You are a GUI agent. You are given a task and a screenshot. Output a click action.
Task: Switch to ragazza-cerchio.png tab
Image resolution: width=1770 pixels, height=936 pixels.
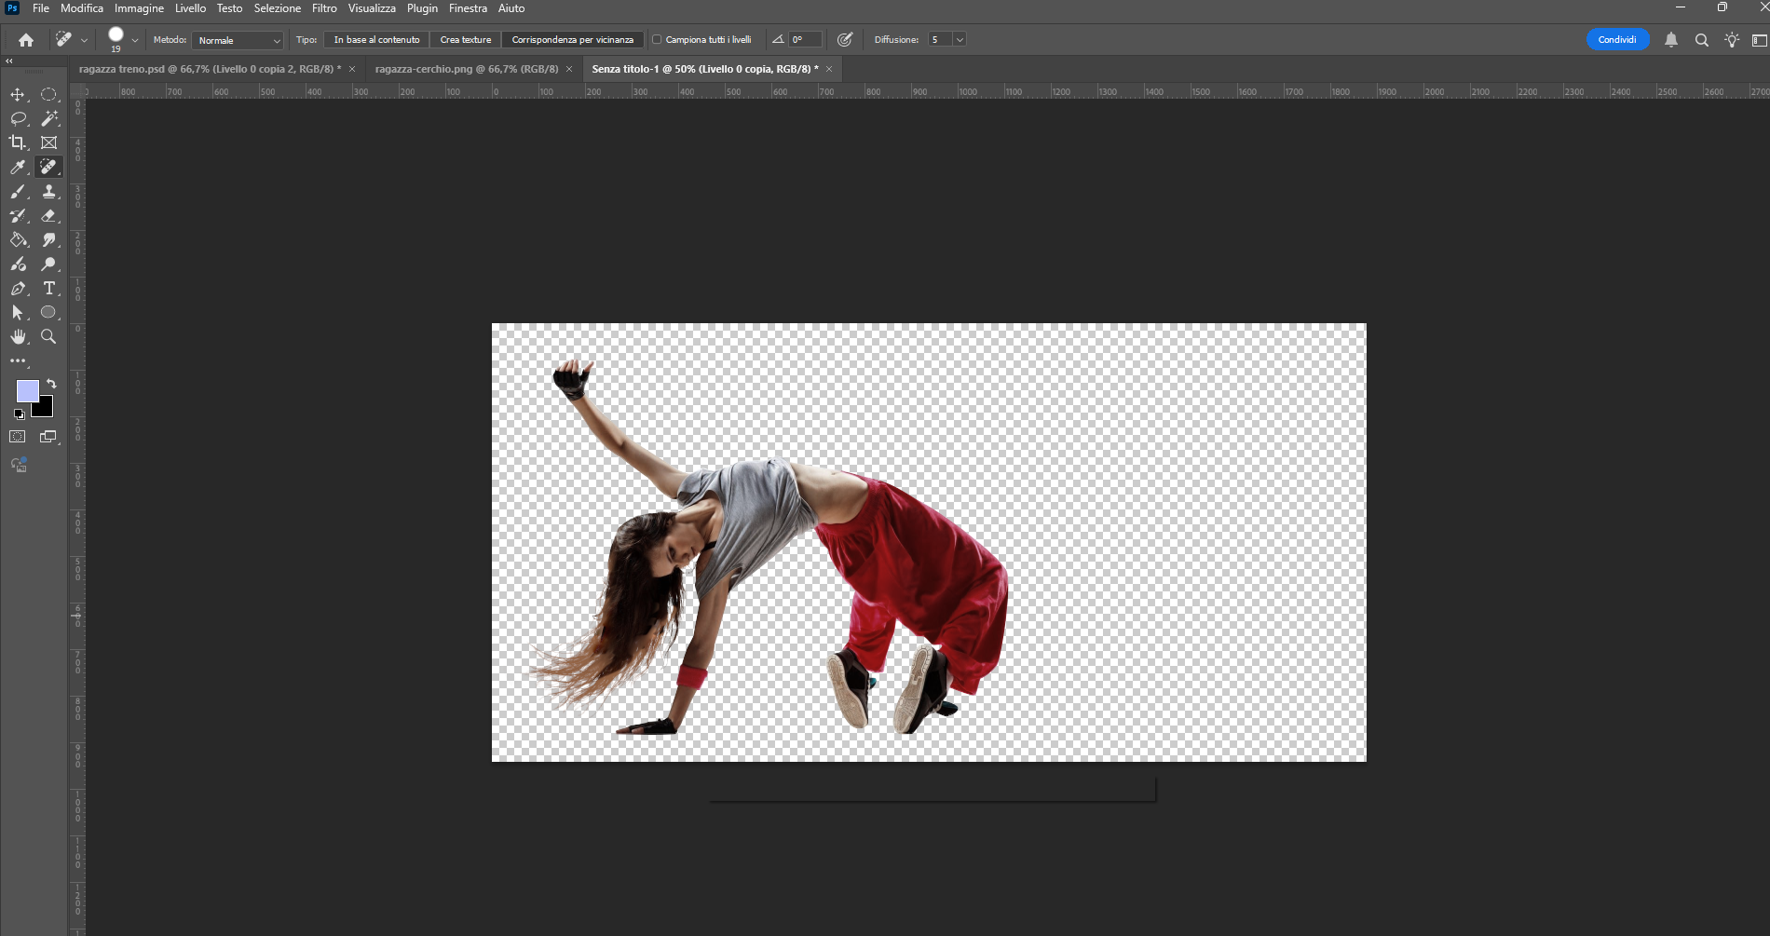pyautogui.click(x=466, y=69)
